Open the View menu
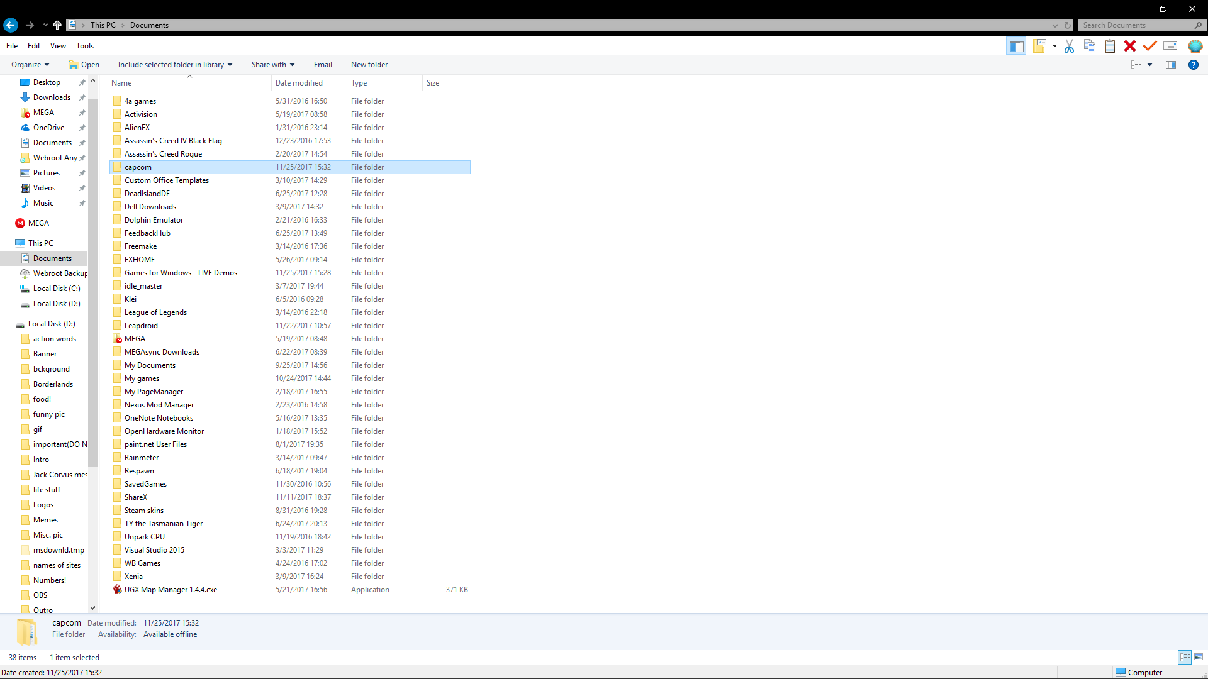This screenshot has height=679, width=1208. click(58, 46)
